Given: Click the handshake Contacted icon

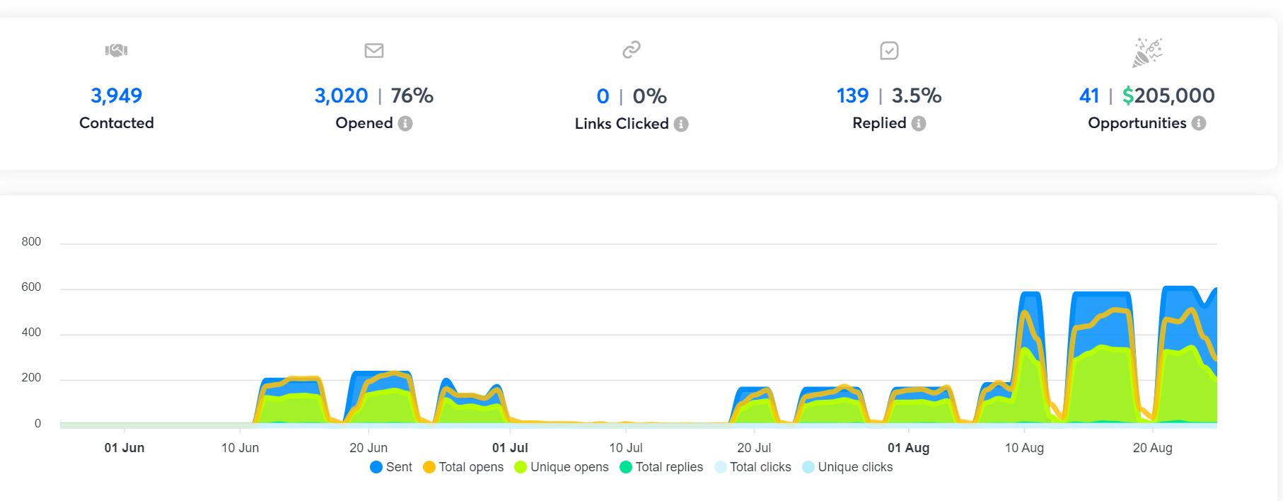Looking at the screenshot, I should tap(116, 50).
